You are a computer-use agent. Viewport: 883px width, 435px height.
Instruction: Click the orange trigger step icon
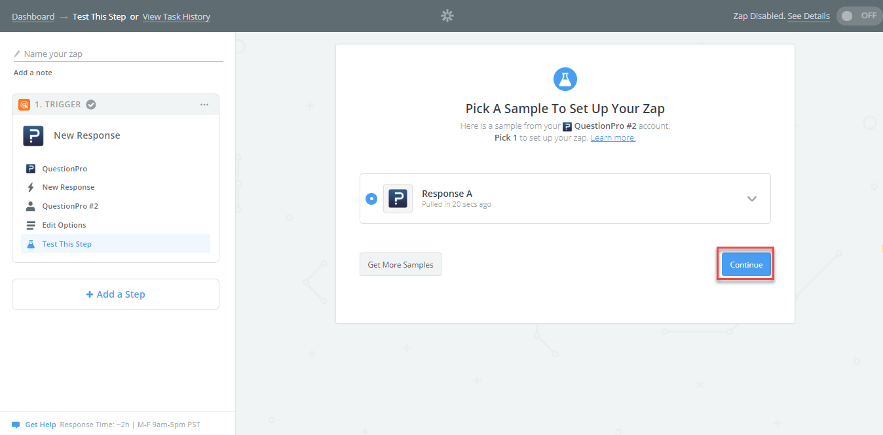[24, 105]
